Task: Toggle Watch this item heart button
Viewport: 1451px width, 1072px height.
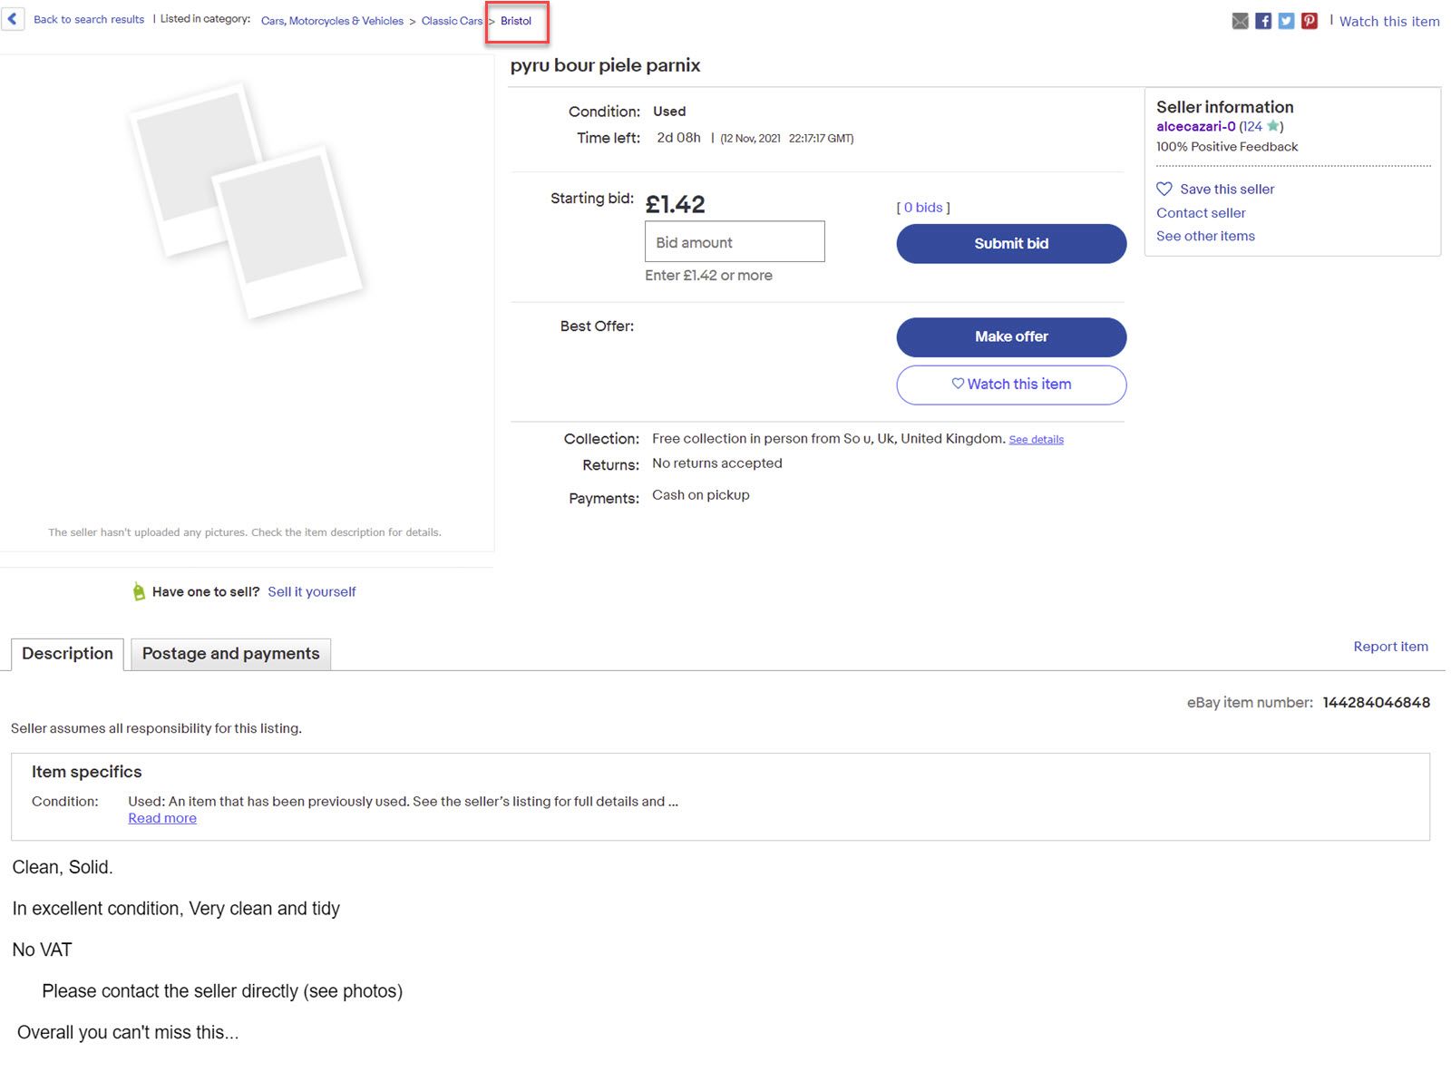Action: (1011, 385)
